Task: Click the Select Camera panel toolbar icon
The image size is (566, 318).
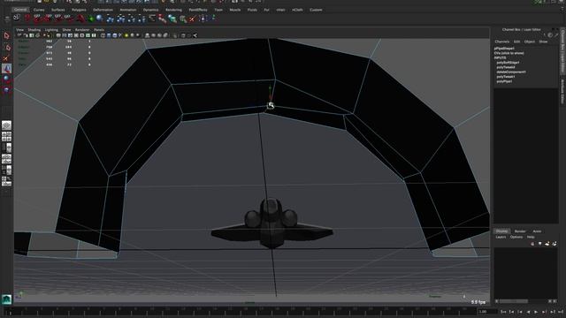Action: (x=20, y=35)
